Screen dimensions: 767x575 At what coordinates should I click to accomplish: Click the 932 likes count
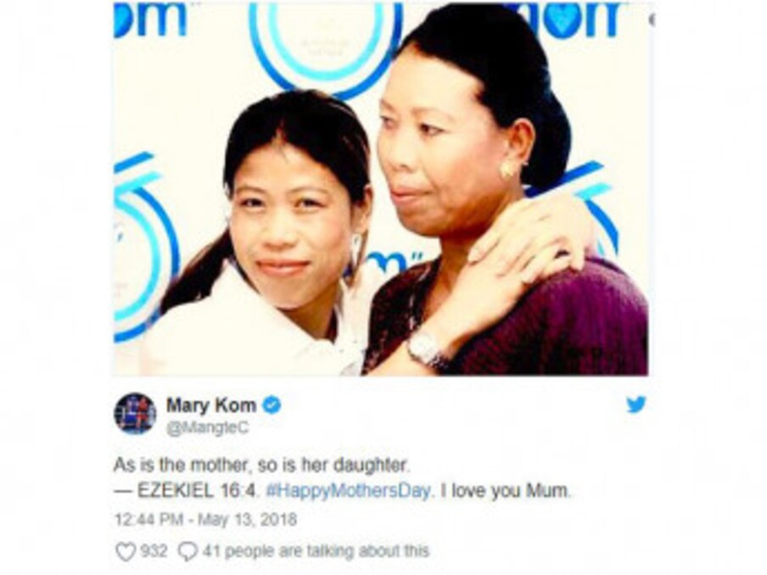(x=154, y=551)
